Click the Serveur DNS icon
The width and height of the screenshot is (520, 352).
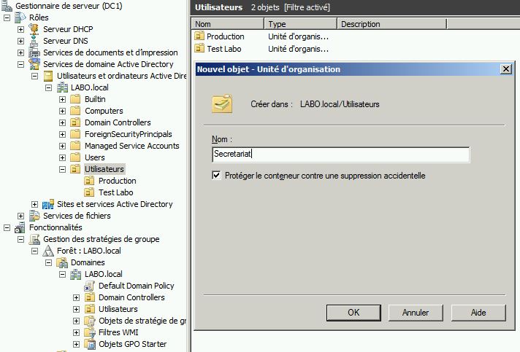point(34,41)
